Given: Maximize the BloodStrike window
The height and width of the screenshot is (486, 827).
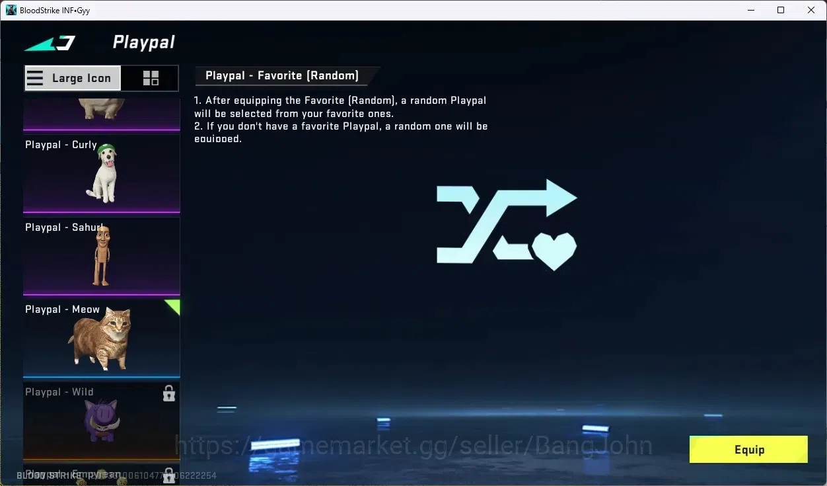Looking at the screenshot, I should pyautogui.click(x=781, y=10).
